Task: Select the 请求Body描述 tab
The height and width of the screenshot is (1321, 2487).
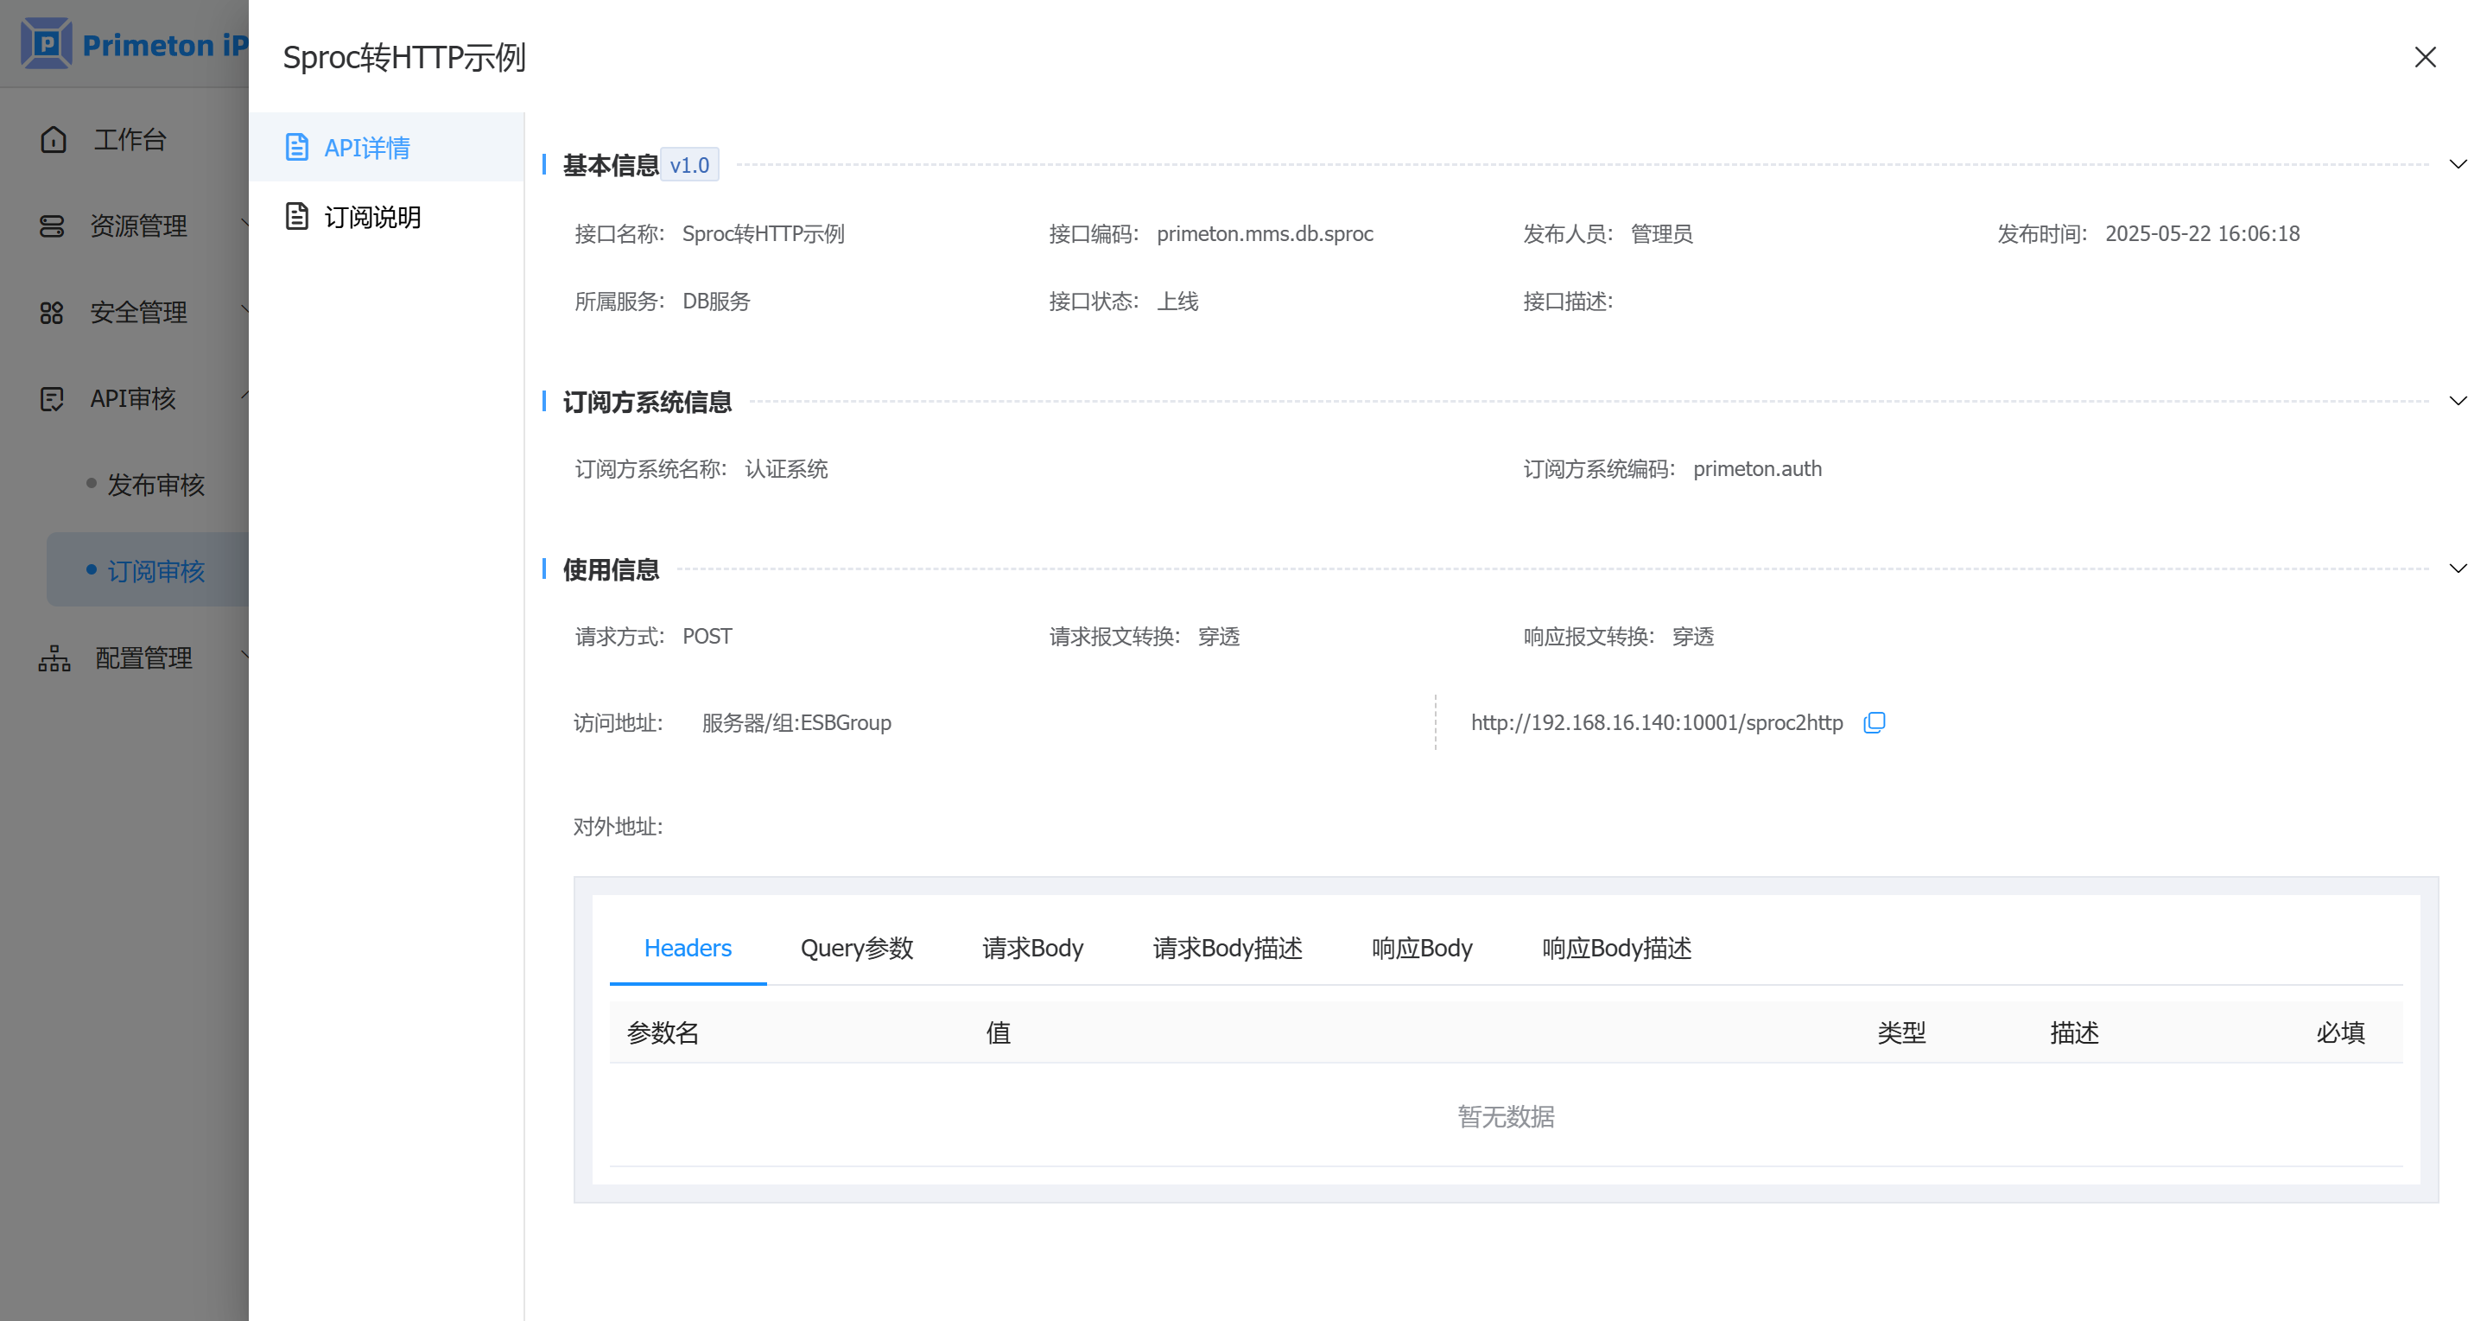Action: [1228, 949]
